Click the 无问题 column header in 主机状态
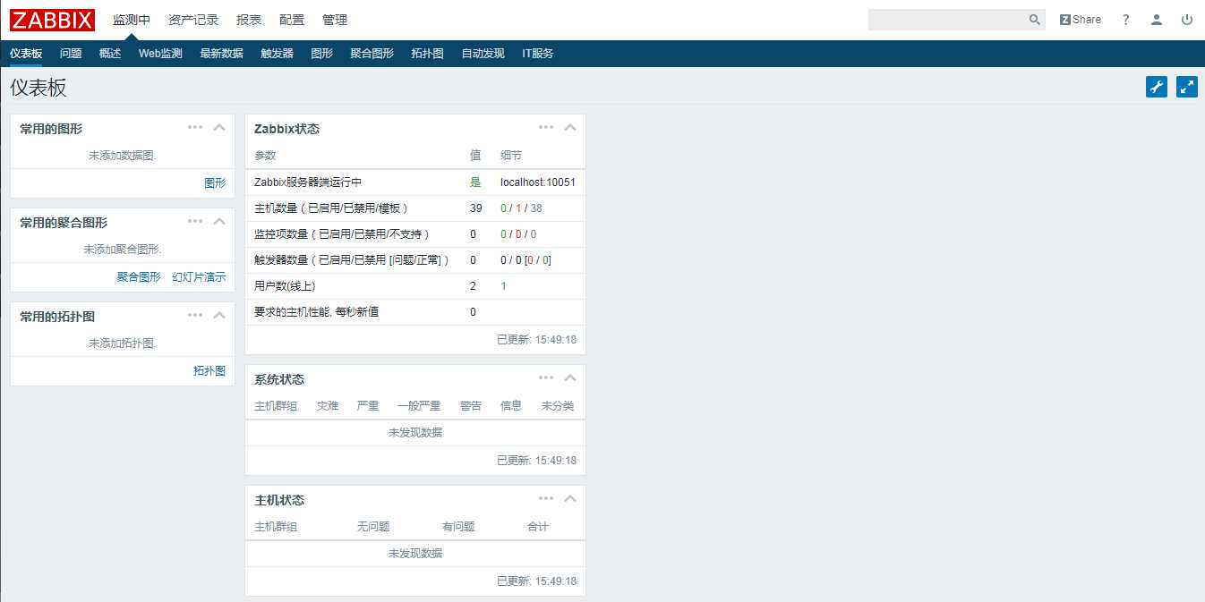The width and height of the screenshot is (1205, 602). 373,527
